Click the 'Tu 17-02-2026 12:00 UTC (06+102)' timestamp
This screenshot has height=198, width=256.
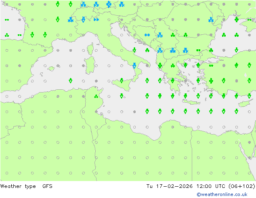point(201,186)
